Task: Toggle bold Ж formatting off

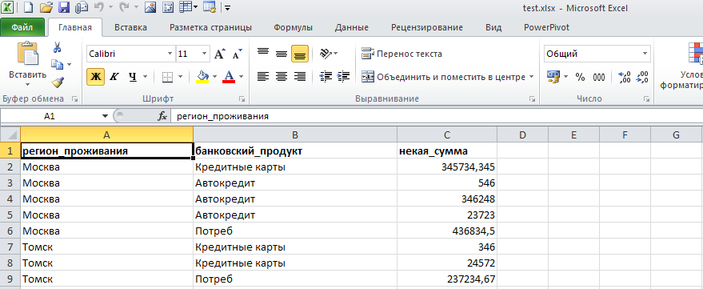Action: click(95, 77)
